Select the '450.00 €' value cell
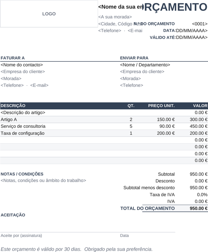208x252 pixels. click(x=199, y=126)
